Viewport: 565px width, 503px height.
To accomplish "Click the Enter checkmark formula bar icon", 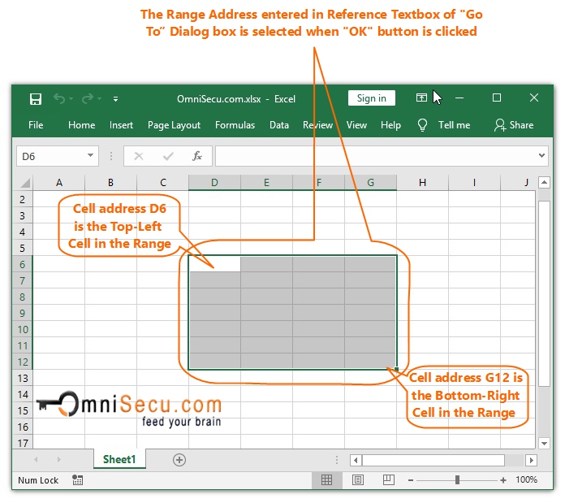I will (168, 156).
